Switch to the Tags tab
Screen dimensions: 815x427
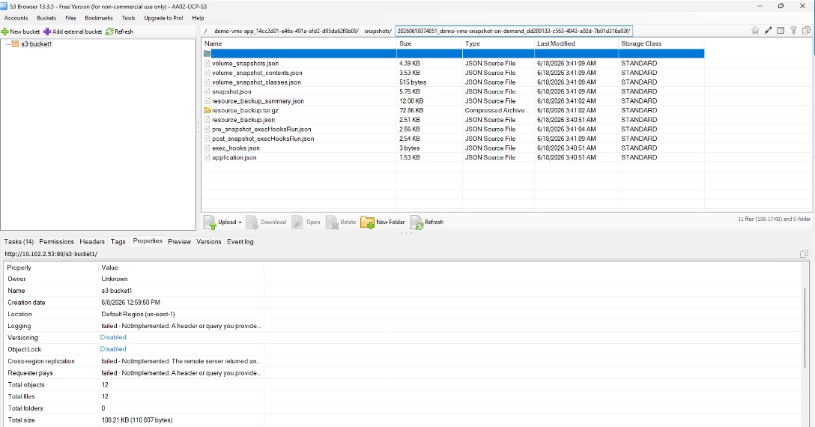[118, 242]
